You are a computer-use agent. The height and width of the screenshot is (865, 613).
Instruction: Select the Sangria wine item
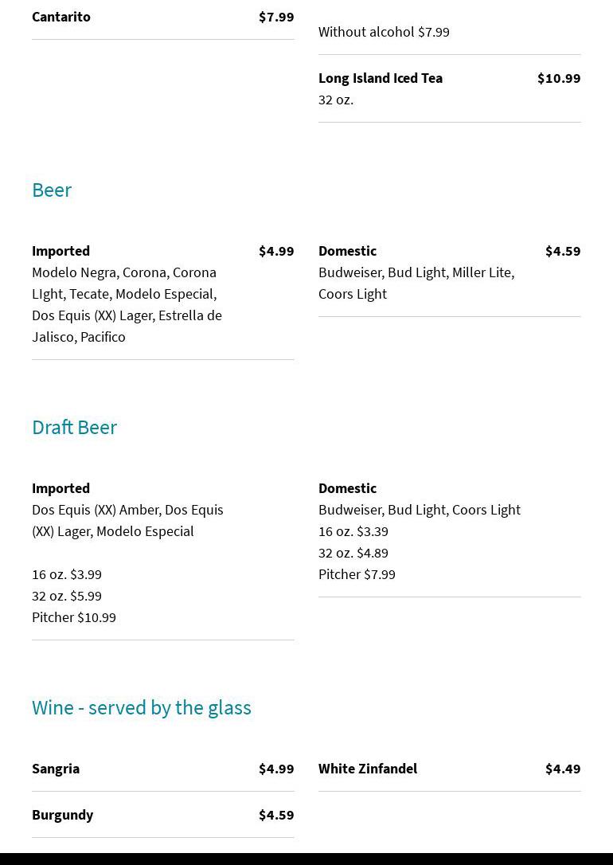click(56, 769)
